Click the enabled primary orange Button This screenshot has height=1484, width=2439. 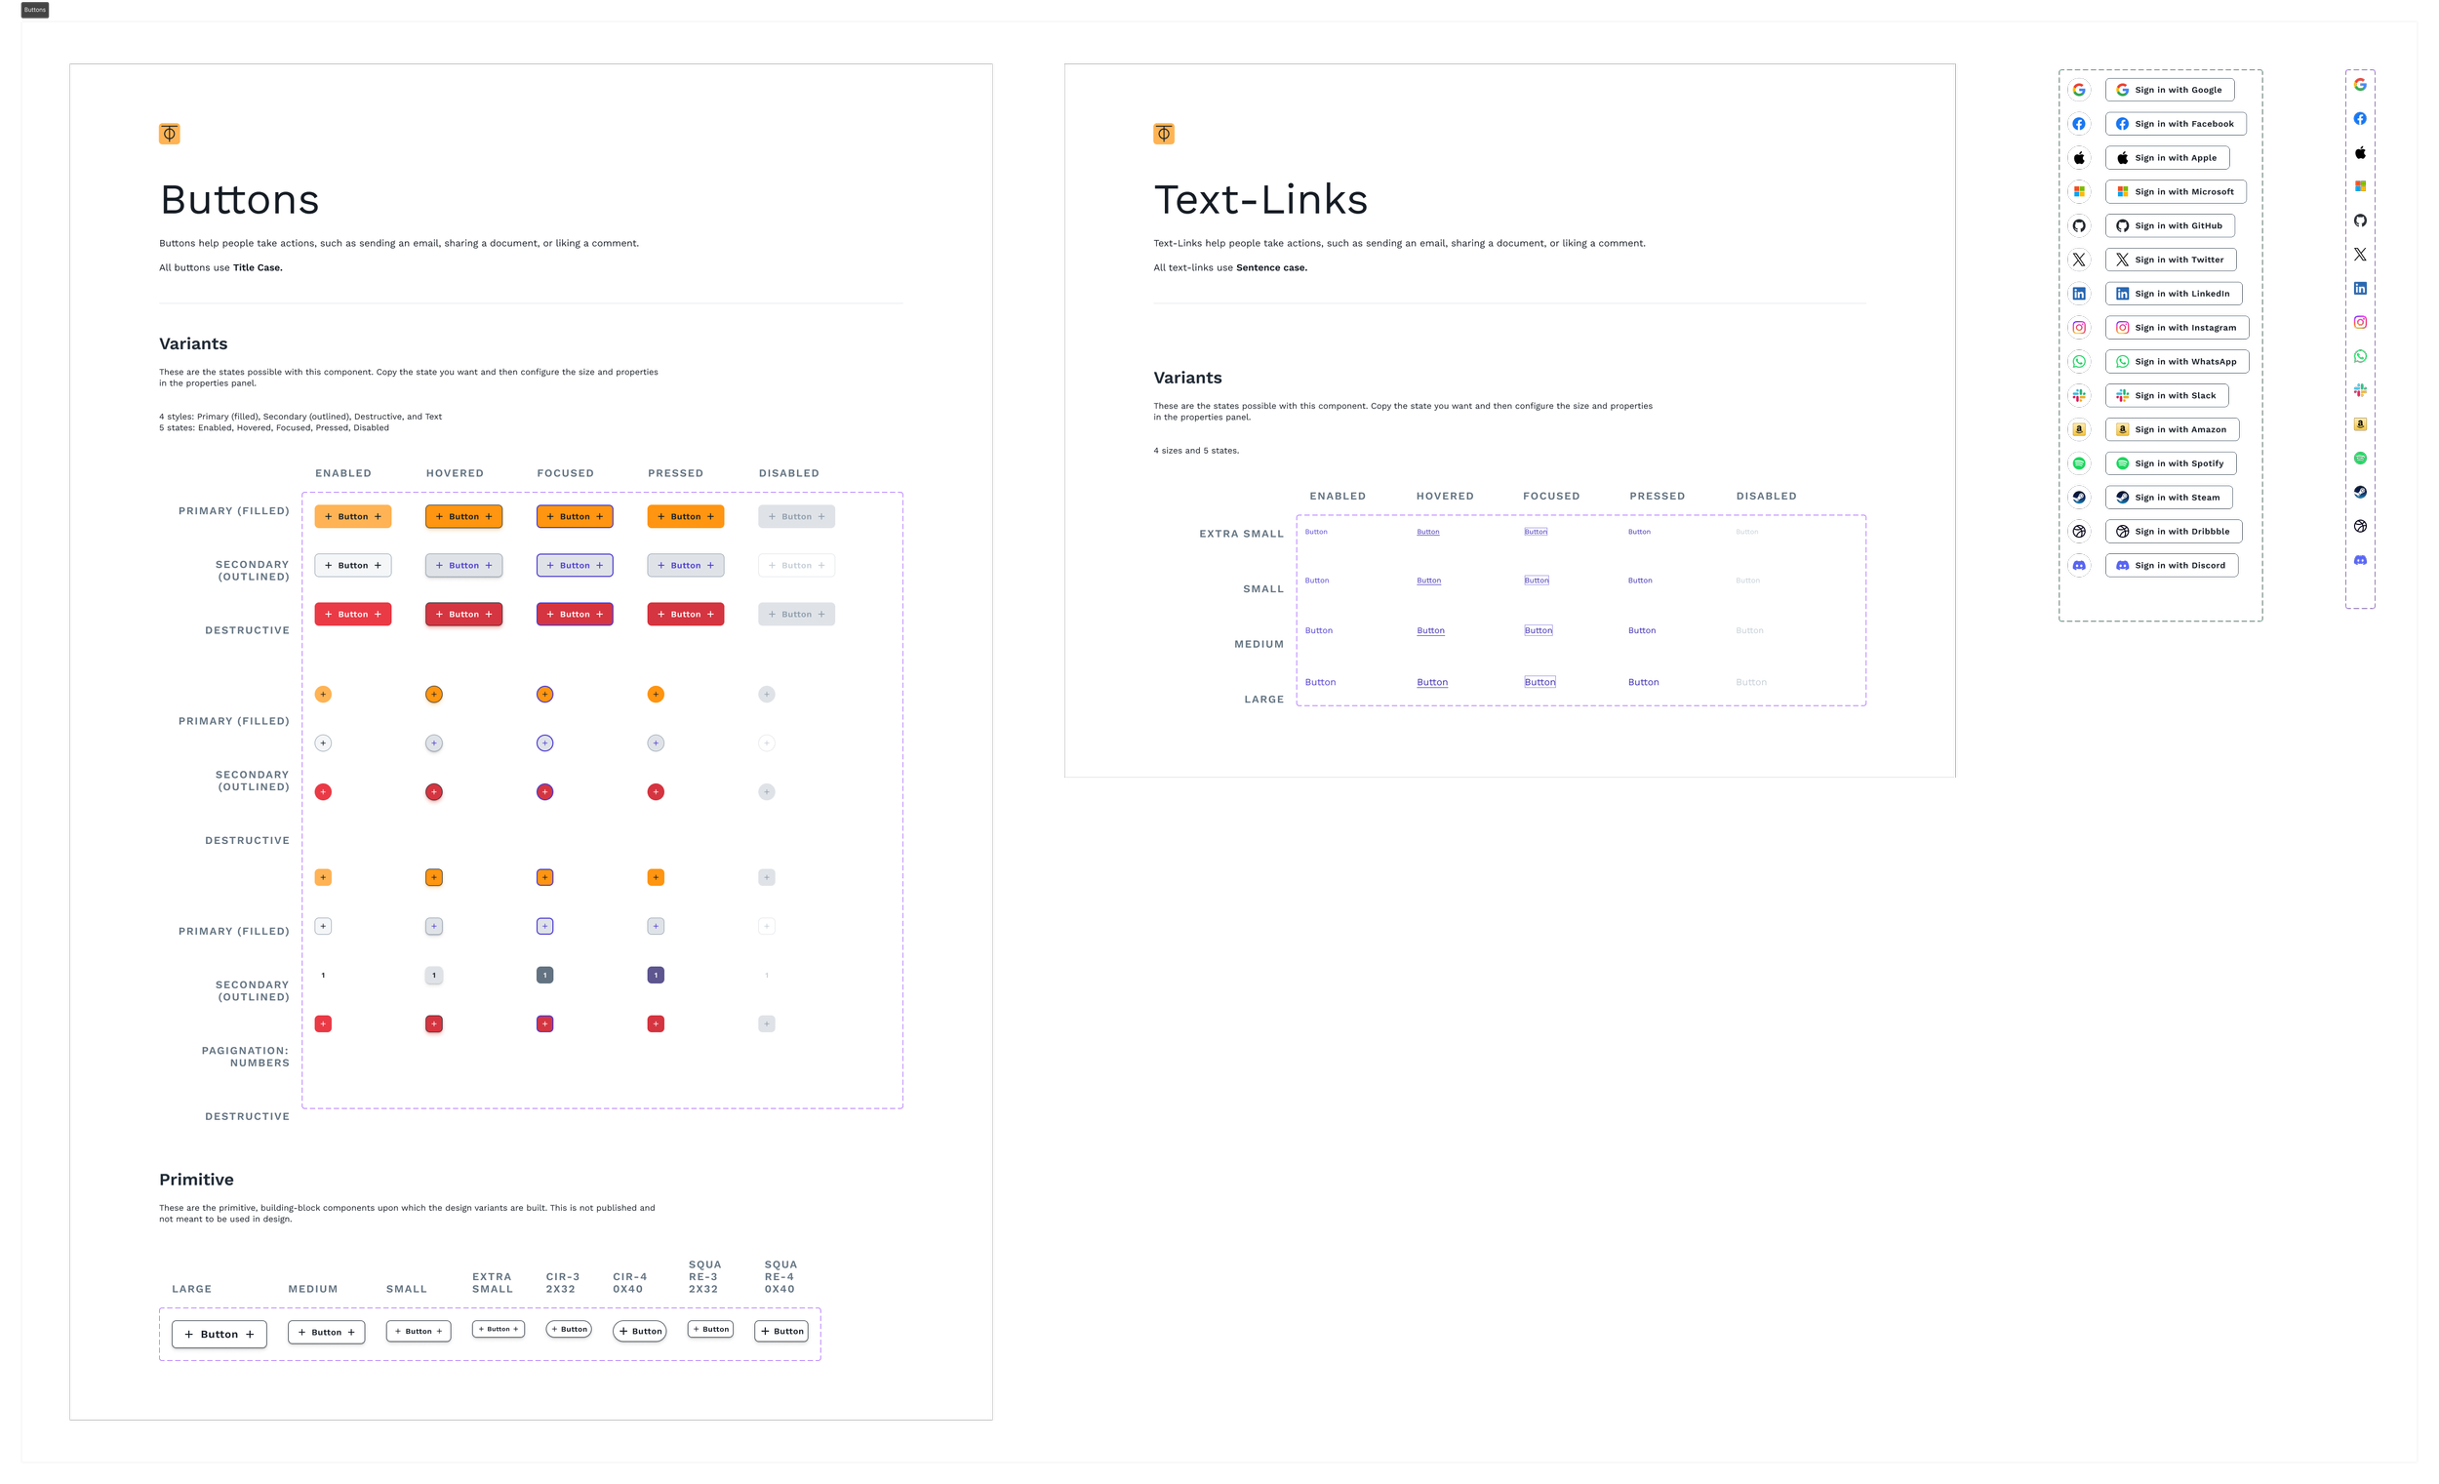point(352,517)
